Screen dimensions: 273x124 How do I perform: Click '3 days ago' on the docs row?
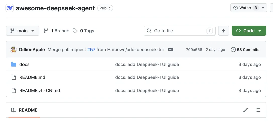pos(249,64)
